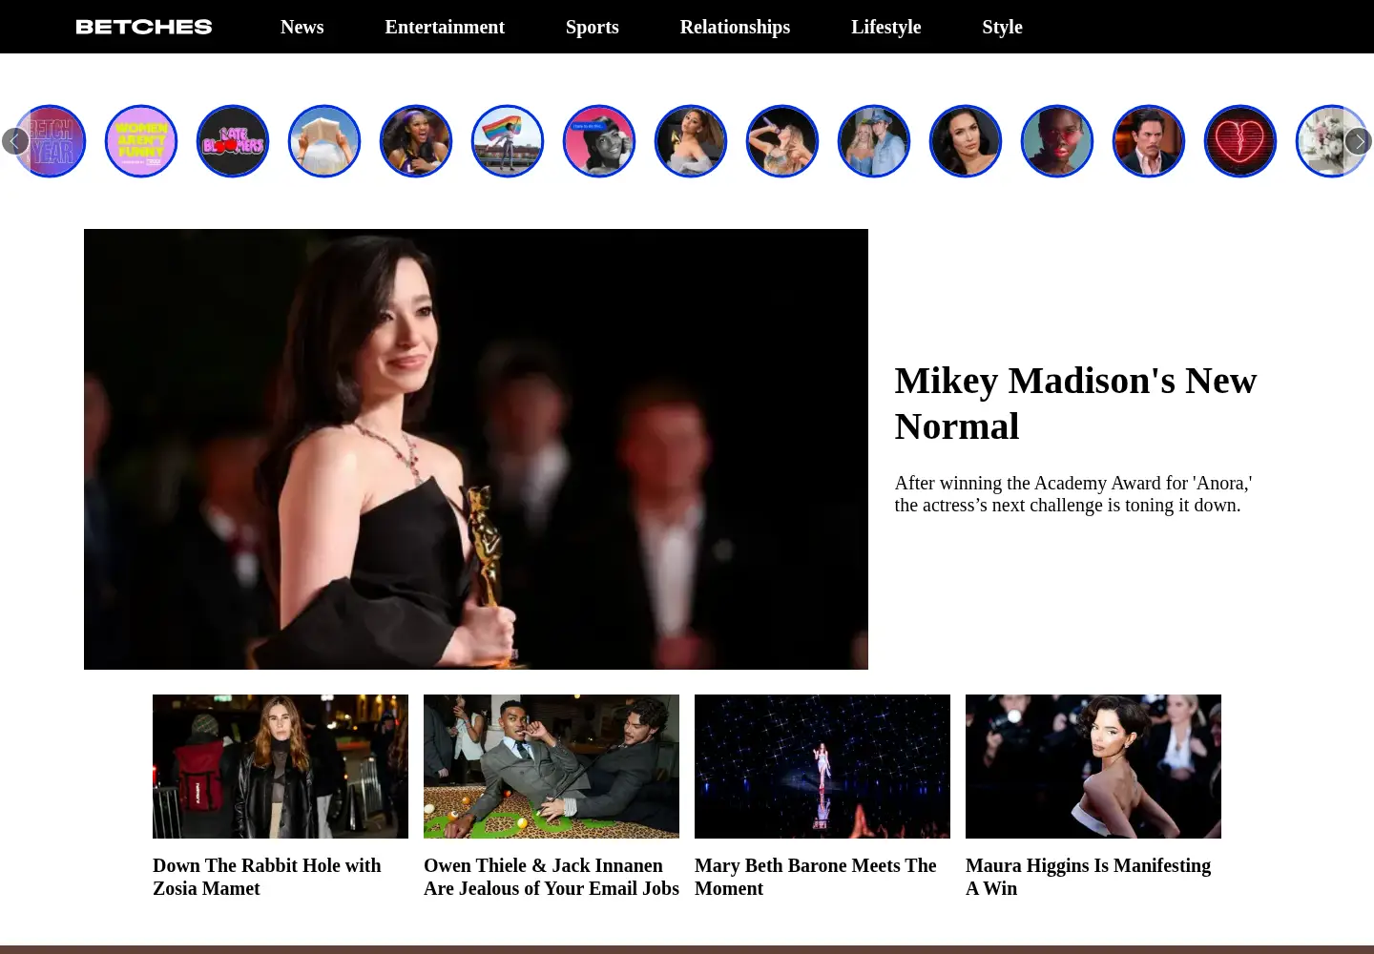Open 'Mary Beth Barone Meets The Moment' title
The height and width of the screenshot is (954, 1374).
pyautogui.click(x=816, y=877)
